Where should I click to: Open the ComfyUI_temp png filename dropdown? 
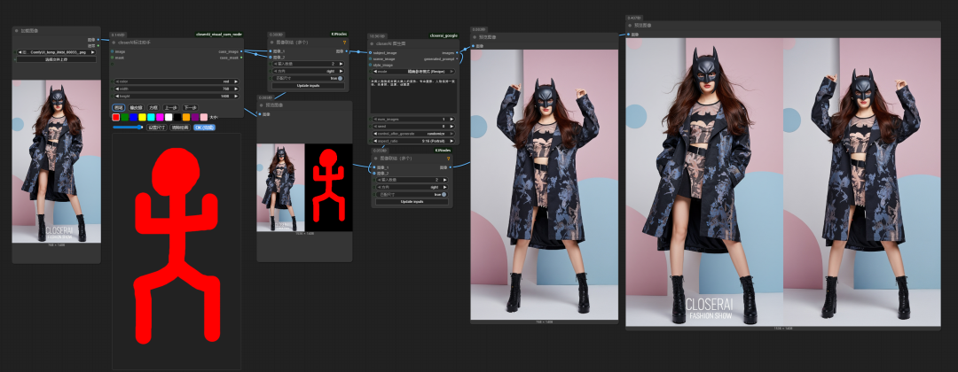pyautogui.click(x=56, y=52)
